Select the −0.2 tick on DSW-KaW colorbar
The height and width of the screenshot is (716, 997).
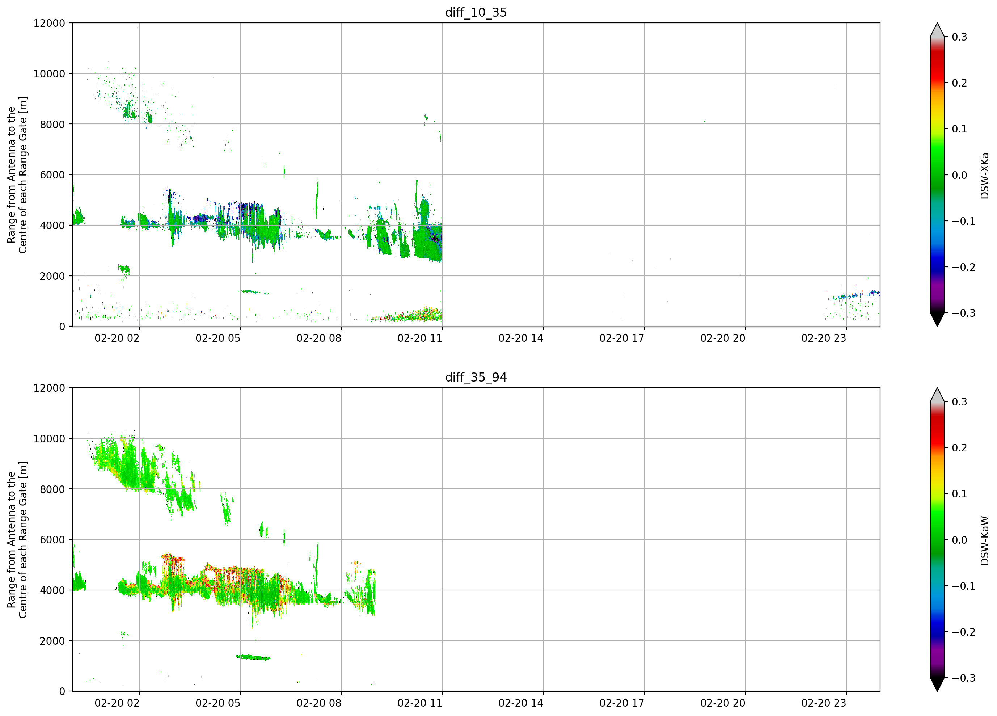tap(964, 632)
